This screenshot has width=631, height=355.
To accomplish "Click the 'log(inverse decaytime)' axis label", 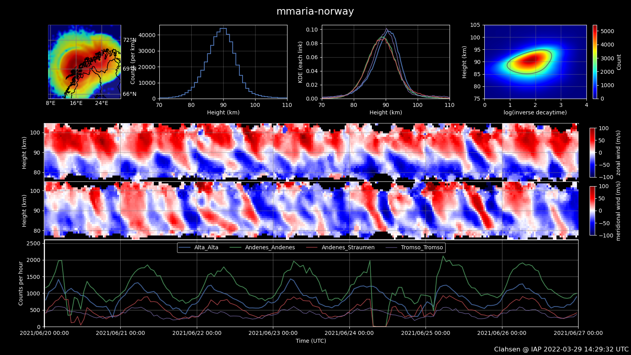I will pos(535,112).
